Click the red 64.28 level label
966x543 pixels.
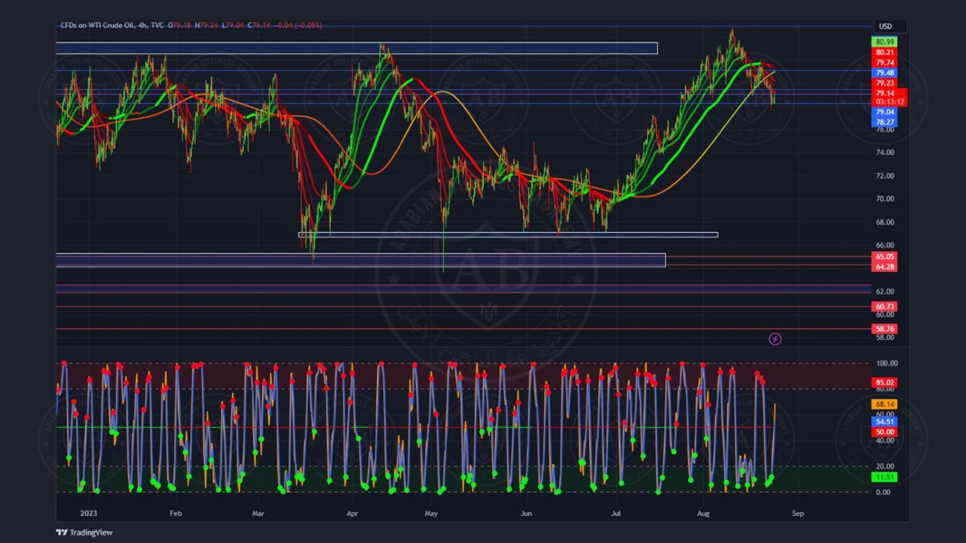[884, 266]
